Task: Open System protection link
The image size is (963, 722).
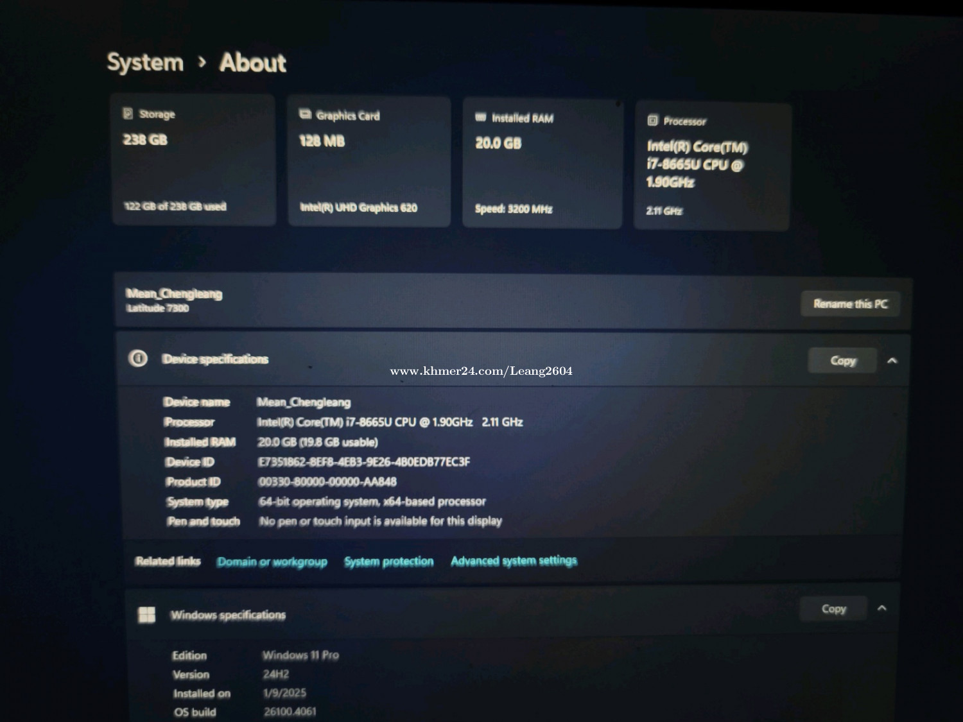Action: click(x=389, y=562)
